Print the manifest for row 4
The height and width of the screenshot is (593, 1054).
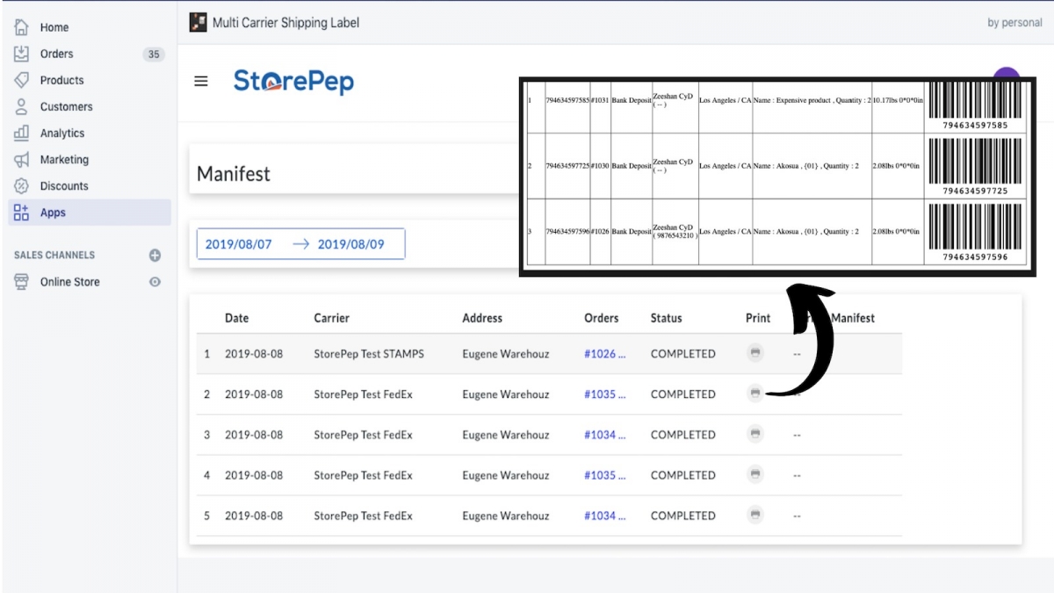(x=755, y=474)
